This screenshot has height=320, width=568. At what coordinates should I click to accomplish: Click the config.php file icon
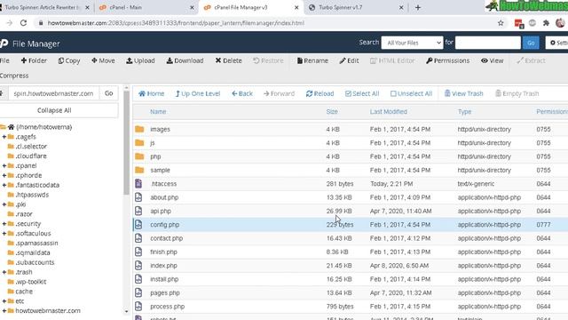click(138, 225)
